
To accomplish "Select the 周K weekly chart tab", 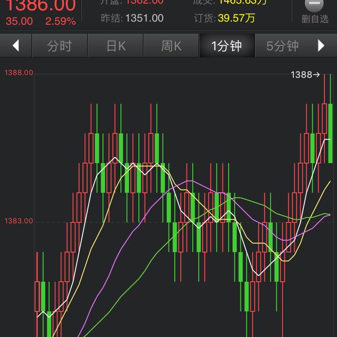I will point(171,46).
